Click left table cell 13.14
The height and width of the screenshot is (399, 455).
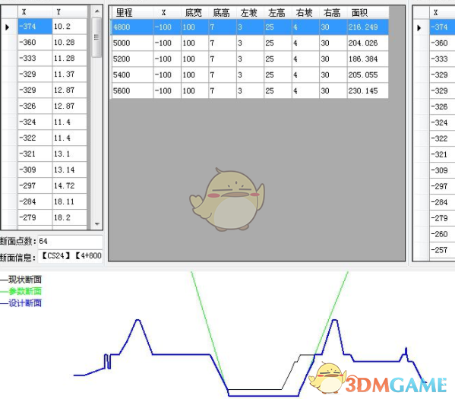coord(70,170)
